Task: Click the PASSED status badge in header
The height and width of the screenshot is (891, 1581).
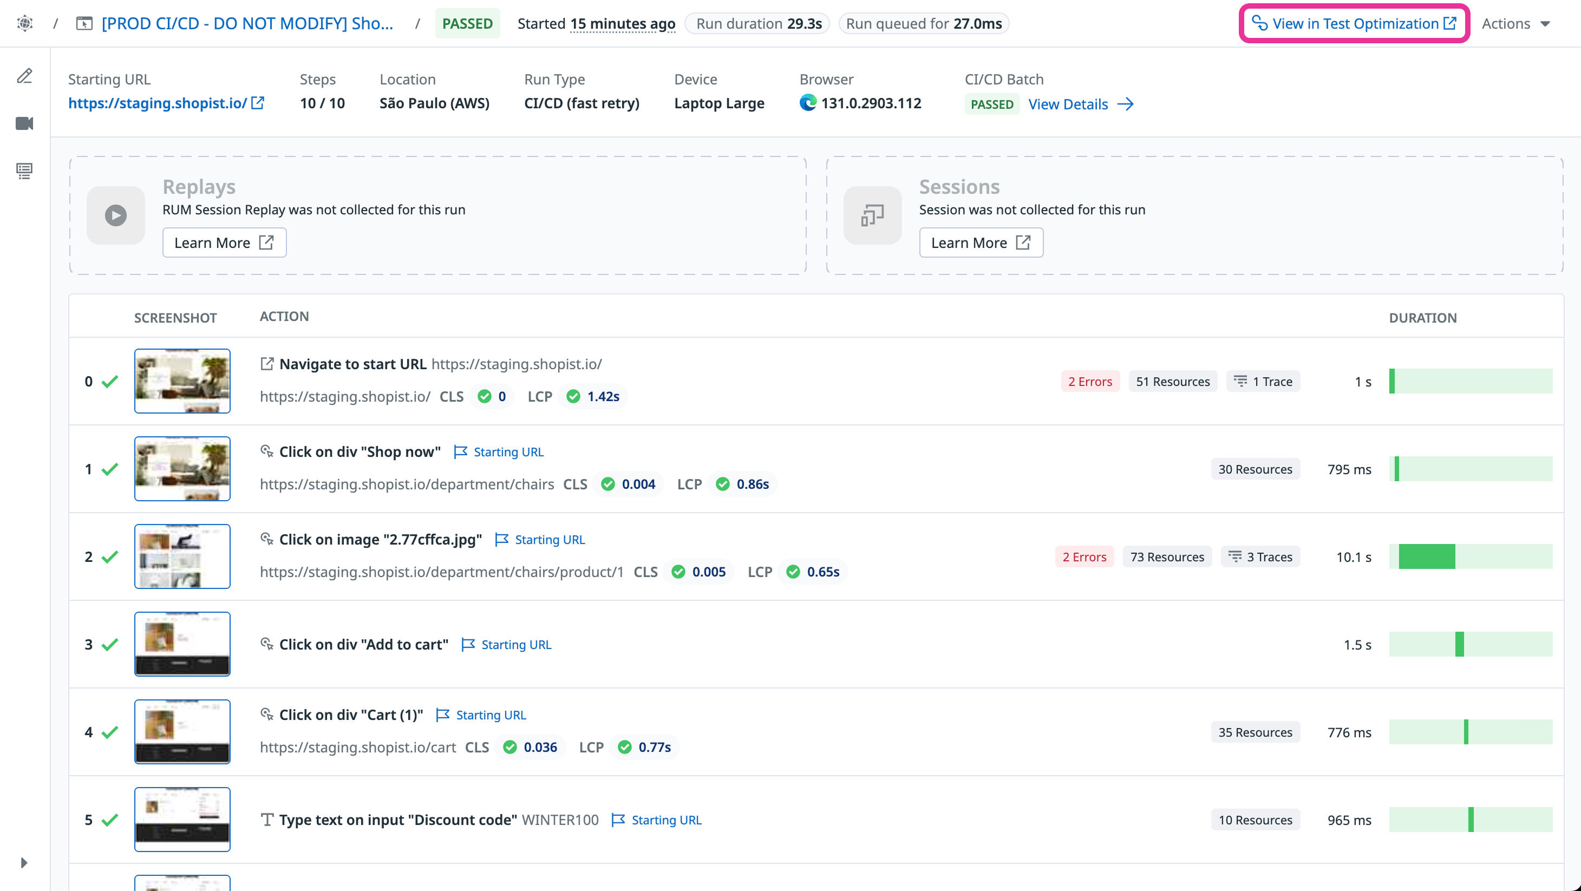Action: (467, 23)
